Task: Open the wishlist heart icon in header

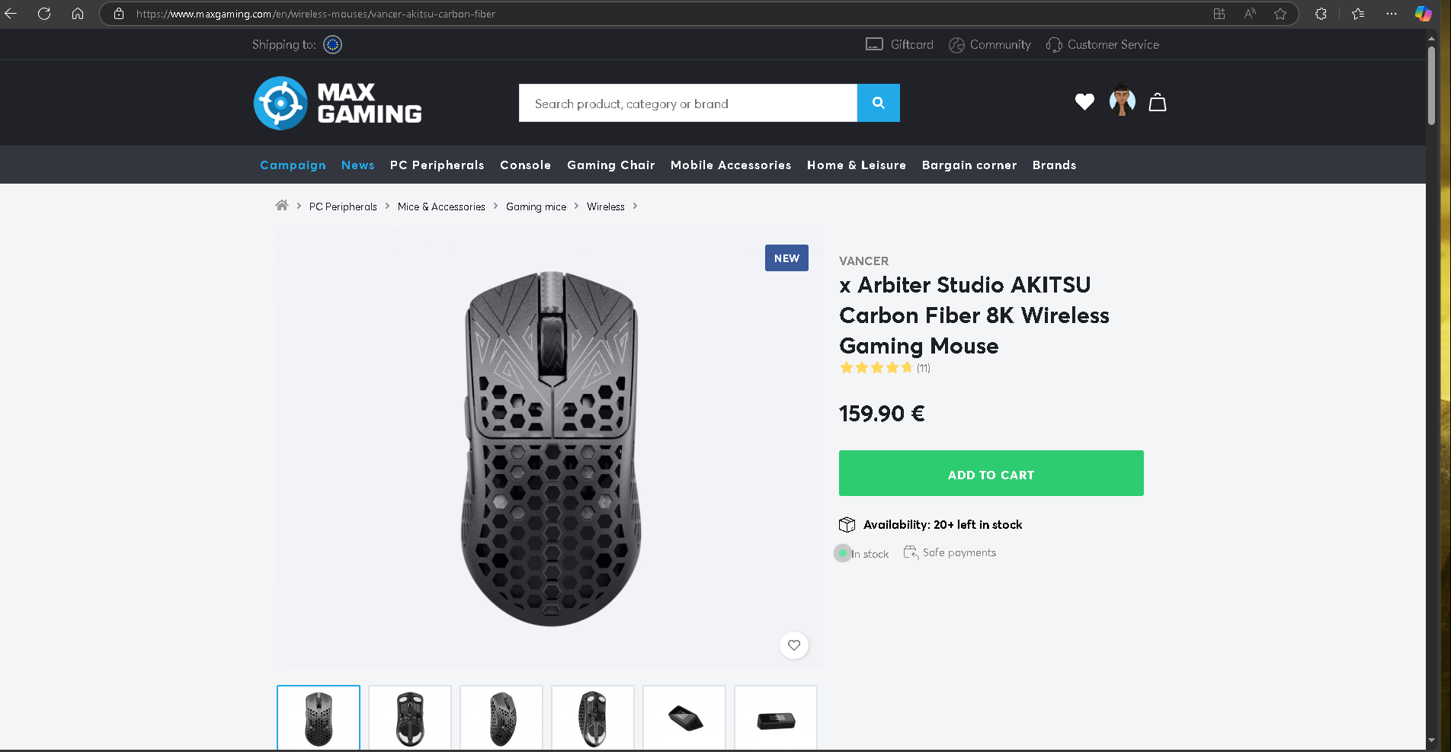Action: 1084,102
